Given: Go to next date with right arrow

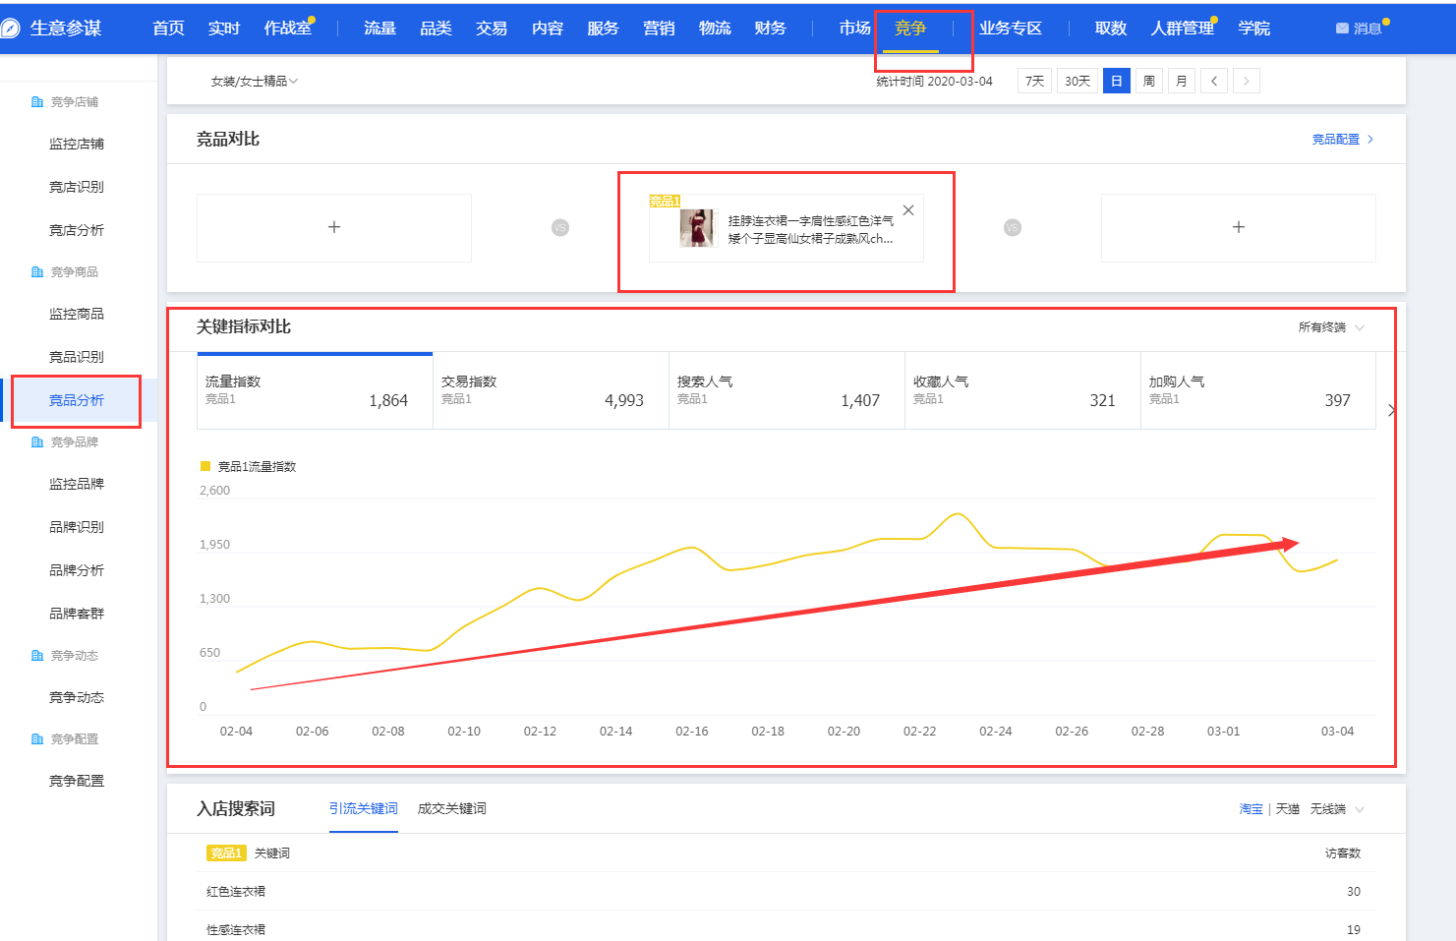Looking at the screenshot, I should (x=1246, y=81).
